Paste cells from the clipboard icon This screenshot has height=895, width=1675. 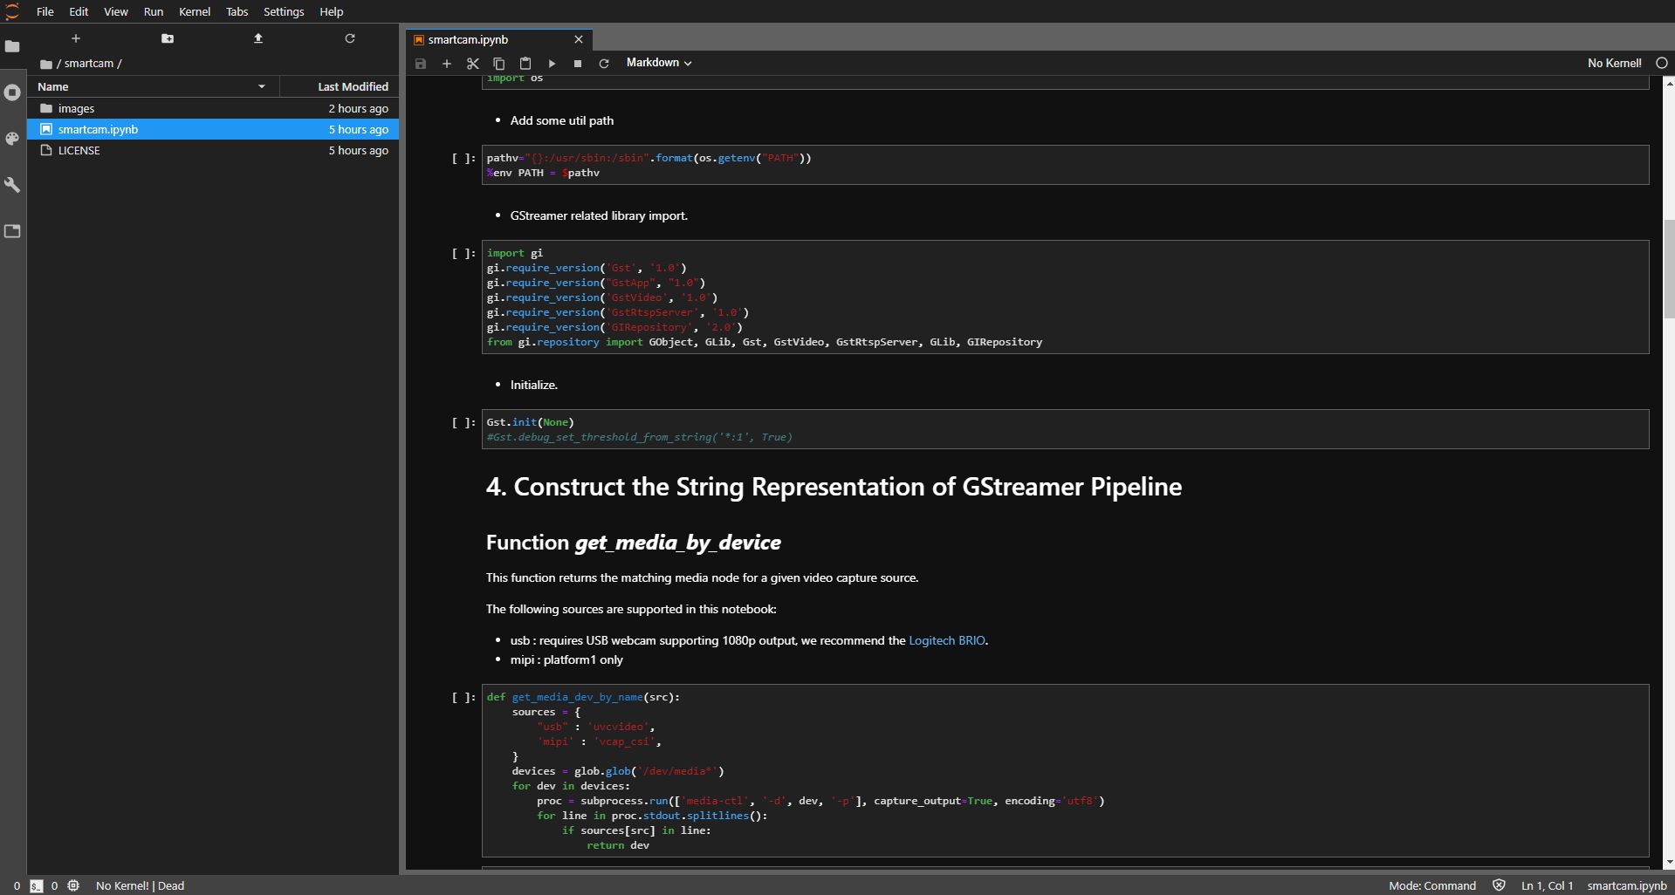525,64
